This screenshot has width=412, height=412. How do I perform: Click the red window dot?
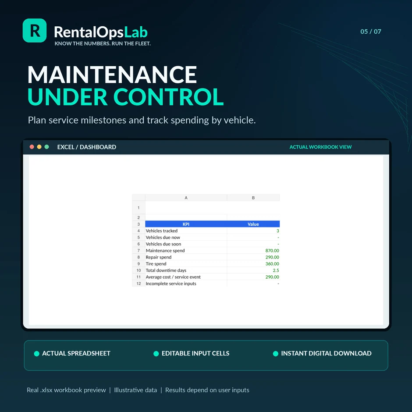pos(32,147)
